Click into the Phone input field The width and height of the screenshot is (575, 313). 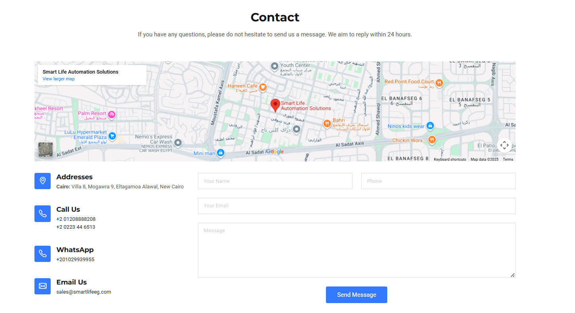pyautogui.click(x=438, y=181)
